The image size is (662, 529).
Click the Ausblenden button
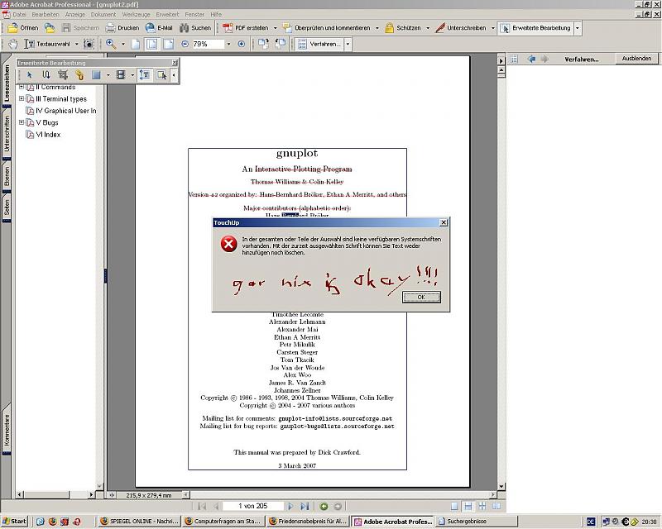(x=636, y=59)
